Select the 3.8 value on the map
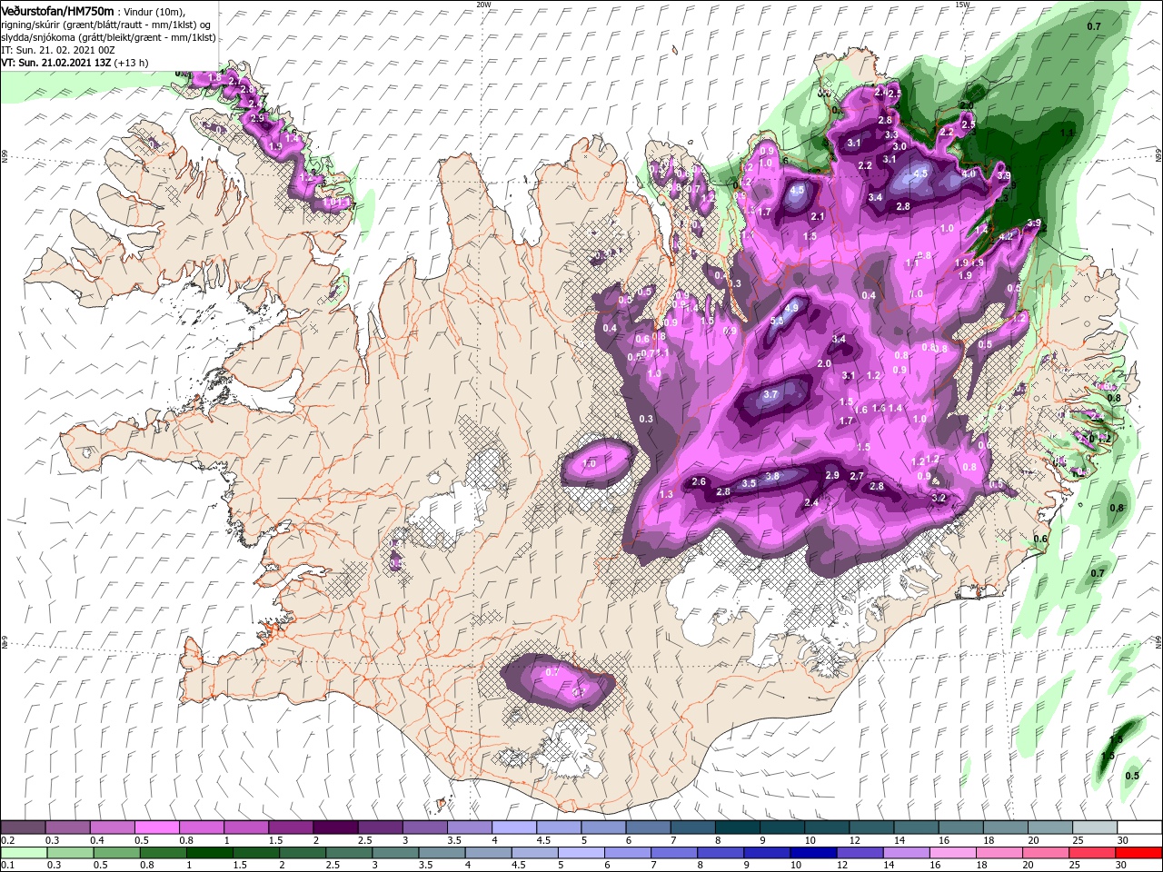The image size is (1163, 872). point(772,476)
